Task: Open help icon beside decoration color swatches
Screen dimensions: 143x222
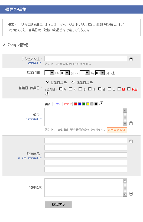Action: coord(101,103)
